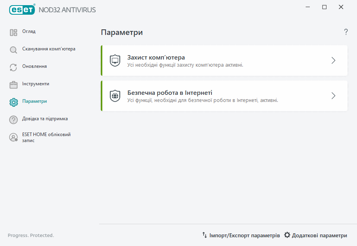Expand Безпечна робота в Інтернеті chevron
This screenshot has height=246, width=357.
[333, 95]
